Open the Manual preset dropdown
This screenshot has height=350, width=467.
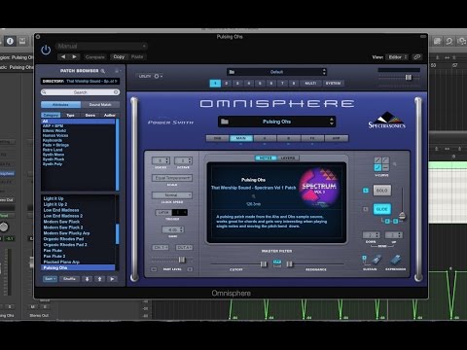pyautogui.click(x=101, y=47)
